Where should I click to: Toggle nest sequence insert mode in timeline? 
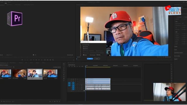click(69, 66)
